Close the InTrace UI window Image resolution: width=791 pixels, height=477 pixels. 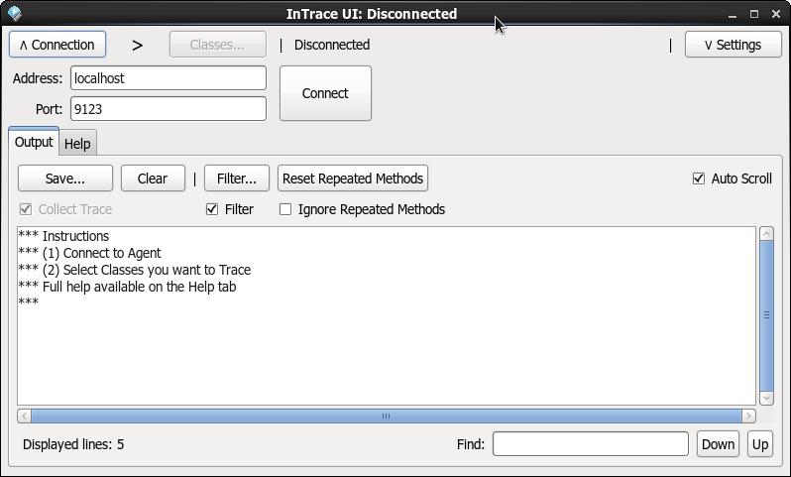(x=776, y=14)
